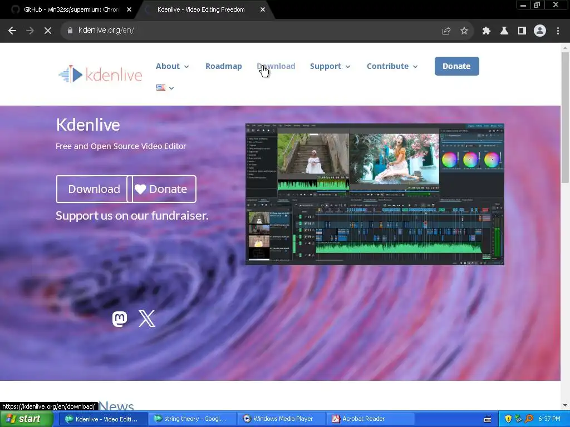The width and height of the screenshot is (570, 427).
Task: Click the hero Donate heart button
Action: point(161,189)
